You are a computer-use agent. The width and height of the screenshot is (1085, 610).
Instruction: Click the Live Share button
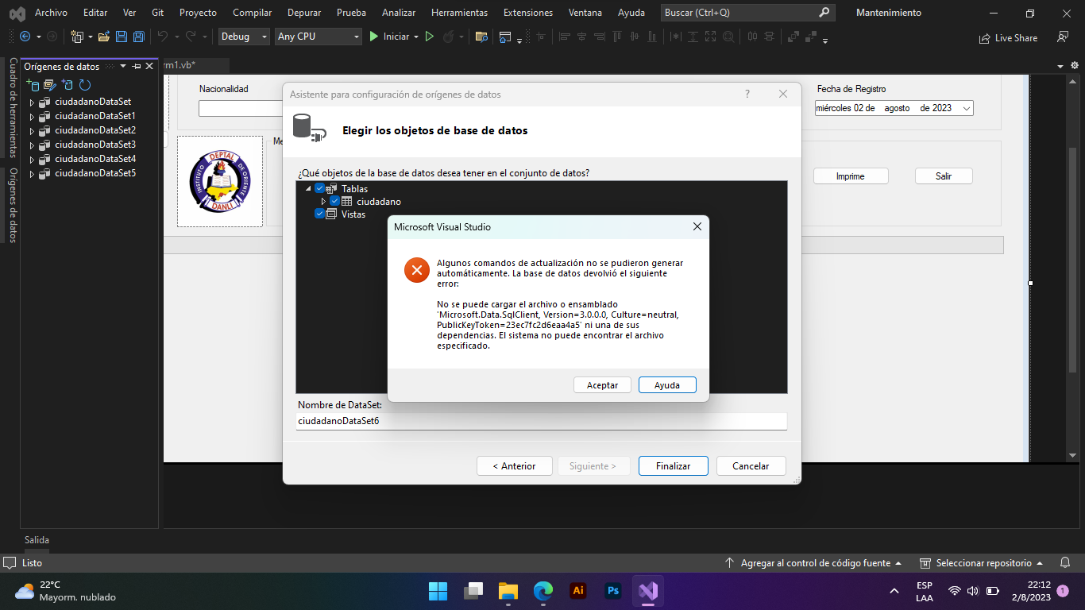(1009, 37)
